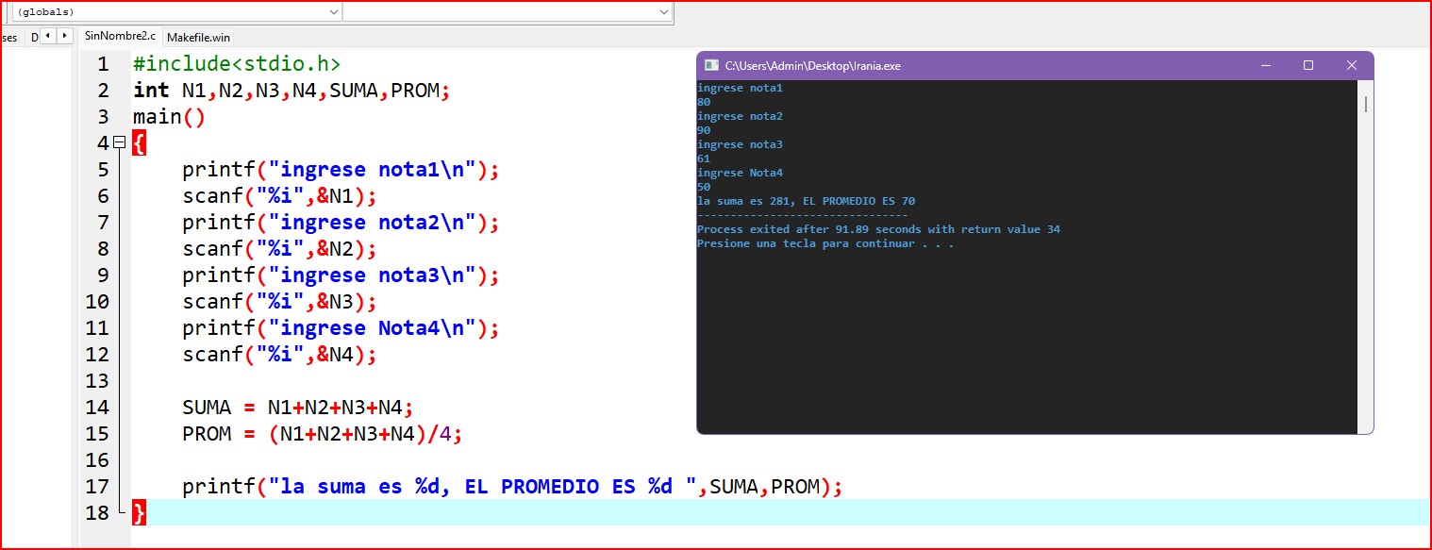Click the console's vertical scrollbar thumb
The image size is (1432, 550).
pyautogui.click(x=1365, y=104)
